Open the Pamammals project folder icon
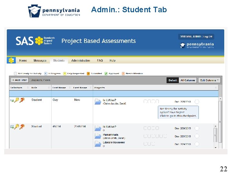 pos(98,136)
